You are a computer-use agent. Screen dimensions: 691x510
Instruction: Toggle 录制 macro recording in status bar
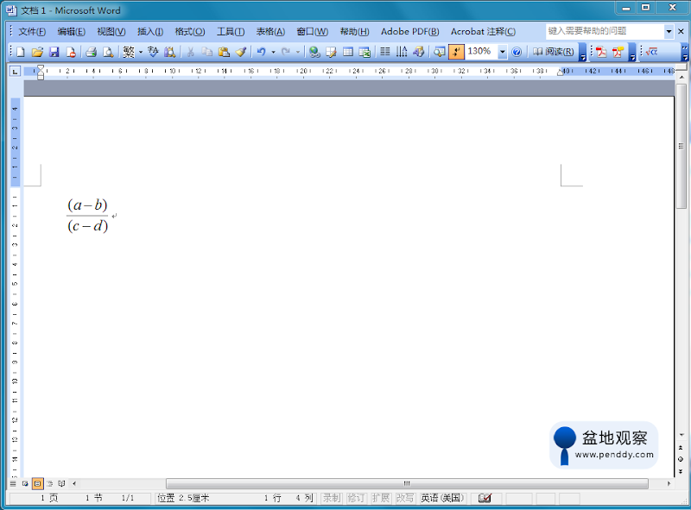[332, 498]
